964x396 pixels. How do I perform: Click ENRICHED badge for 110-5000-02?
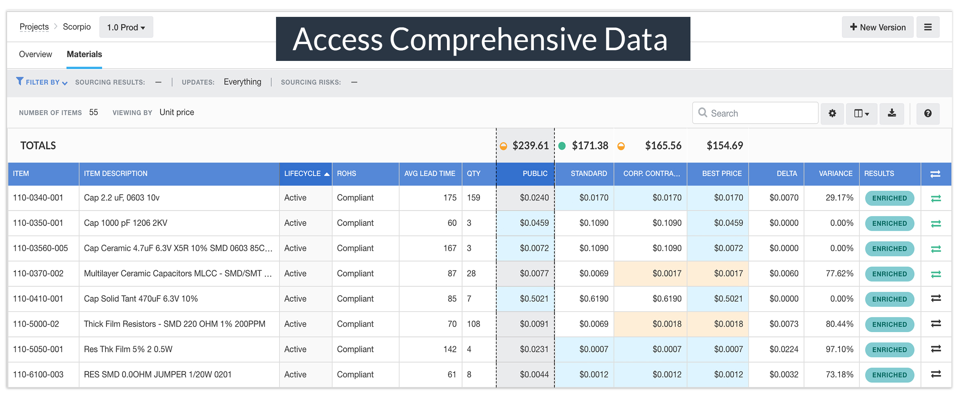[x=889, y=324]
